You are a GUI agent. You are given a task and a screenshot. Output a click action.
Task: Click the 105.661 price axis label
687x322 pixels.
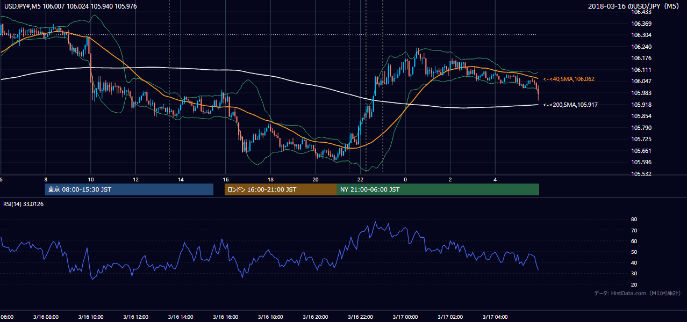(642, 151)
